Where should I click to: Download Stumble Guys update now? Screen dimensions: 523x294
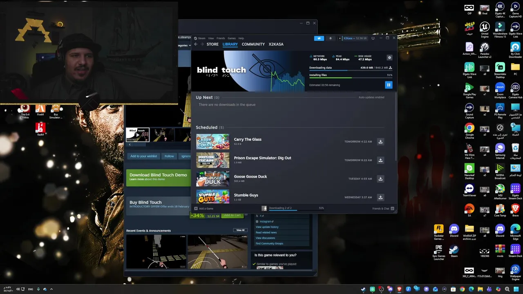pos(380,197)
